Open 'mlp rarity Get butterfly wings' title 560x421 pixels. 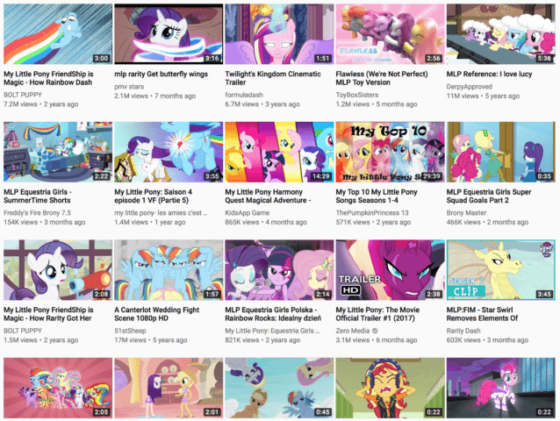tap(162, 75)
